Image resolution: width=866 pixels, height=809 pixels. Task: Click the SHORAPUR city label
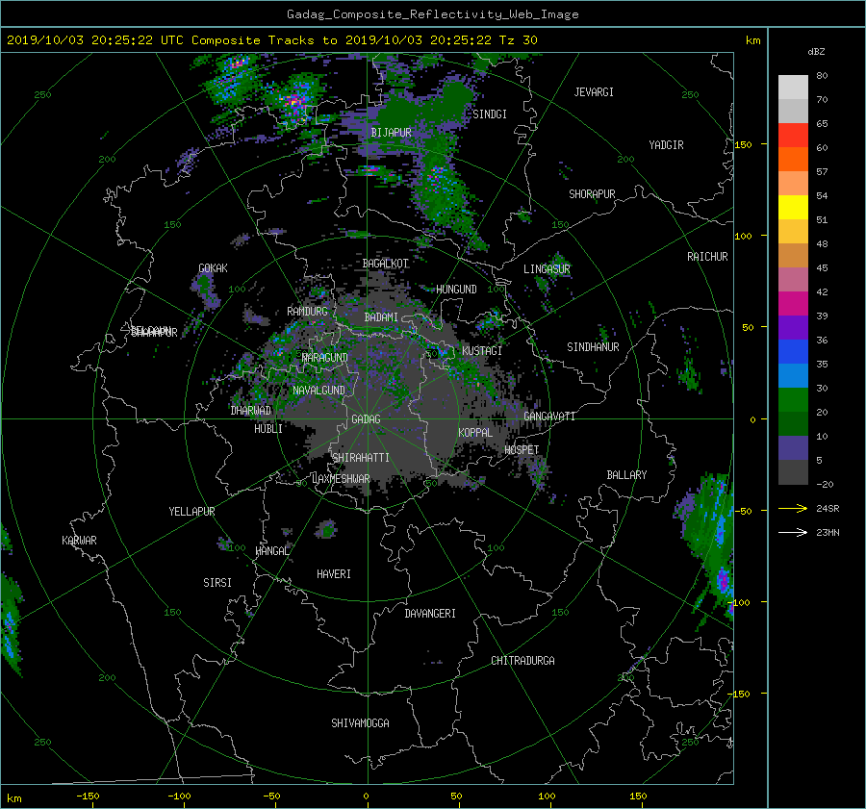click(x=592, y=194)
